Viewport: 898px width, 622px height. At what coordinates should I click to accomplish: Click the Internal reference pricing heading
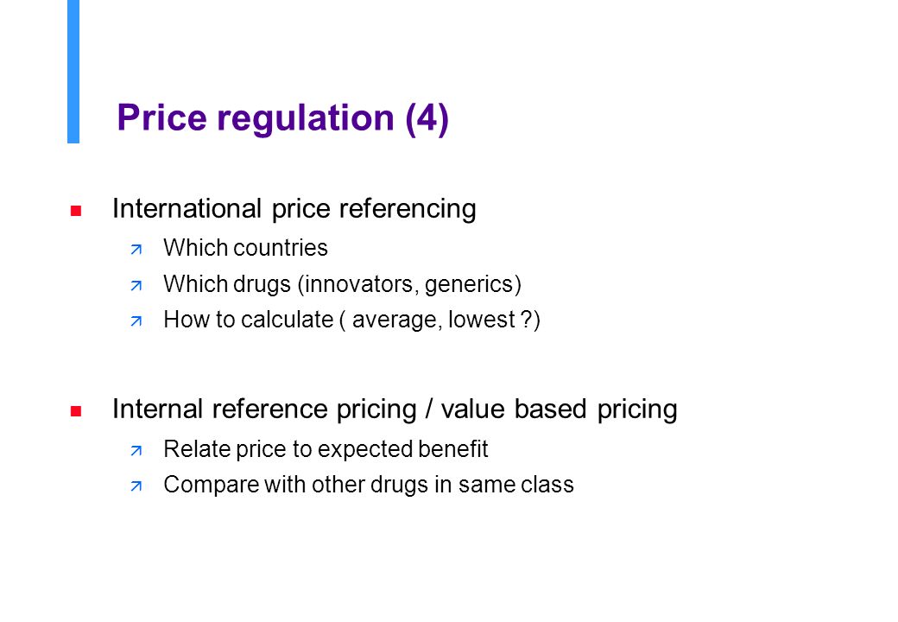[x=264, y=409]
